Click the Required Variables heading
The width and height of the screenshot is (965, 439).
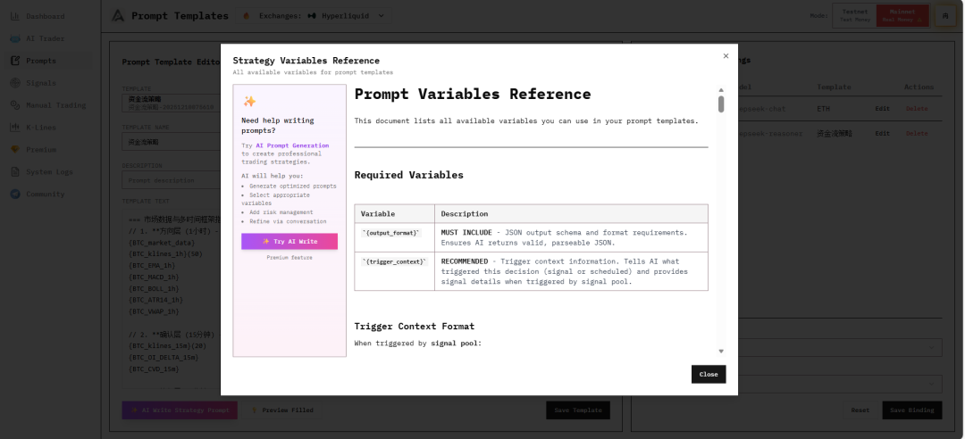[x=408, y=175]
